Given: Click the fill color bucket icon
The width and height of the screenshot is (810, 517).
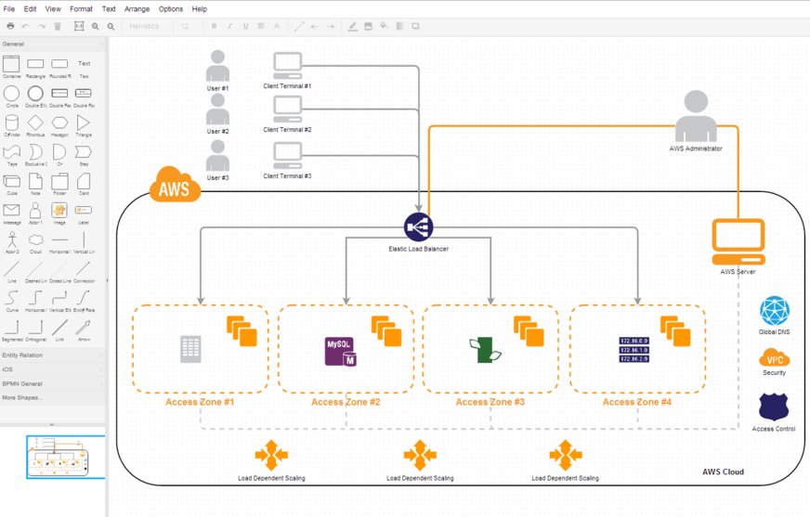Looking at the screenshot, I should tap(384, 26).
